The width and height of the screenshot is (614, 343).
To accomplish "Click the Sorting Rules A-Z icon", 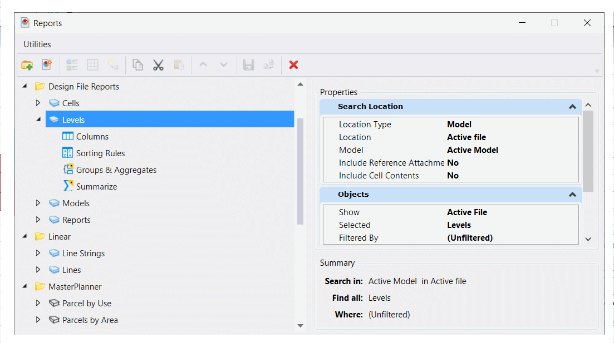I will pyautogui.click(x=68, y=152).
